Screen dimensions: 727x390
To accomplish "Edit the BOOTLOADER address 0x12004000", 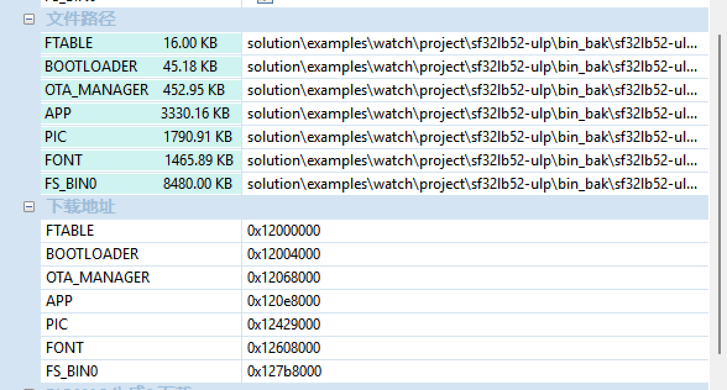I will point(284,254).
